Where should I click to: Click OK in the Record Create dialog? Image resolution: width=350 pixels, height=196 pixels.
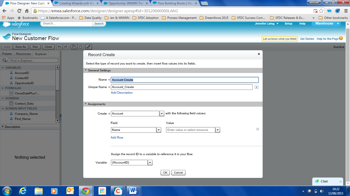click(x=165, y=173)
